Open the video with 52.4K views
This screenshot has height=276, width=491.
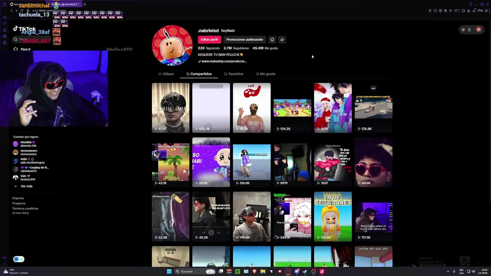(170, 217)
